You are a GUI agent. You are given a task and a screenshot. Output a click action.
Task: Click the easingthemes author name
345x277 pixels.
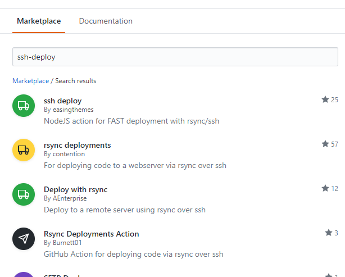(73, 110)
